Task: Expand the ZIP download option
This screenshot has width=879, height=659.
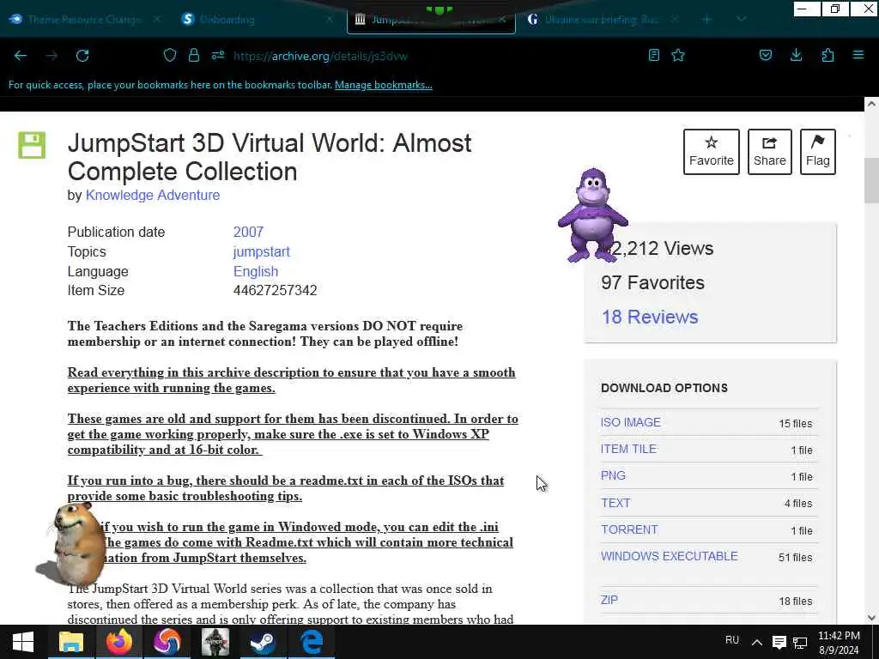Action: coord(609,600)
